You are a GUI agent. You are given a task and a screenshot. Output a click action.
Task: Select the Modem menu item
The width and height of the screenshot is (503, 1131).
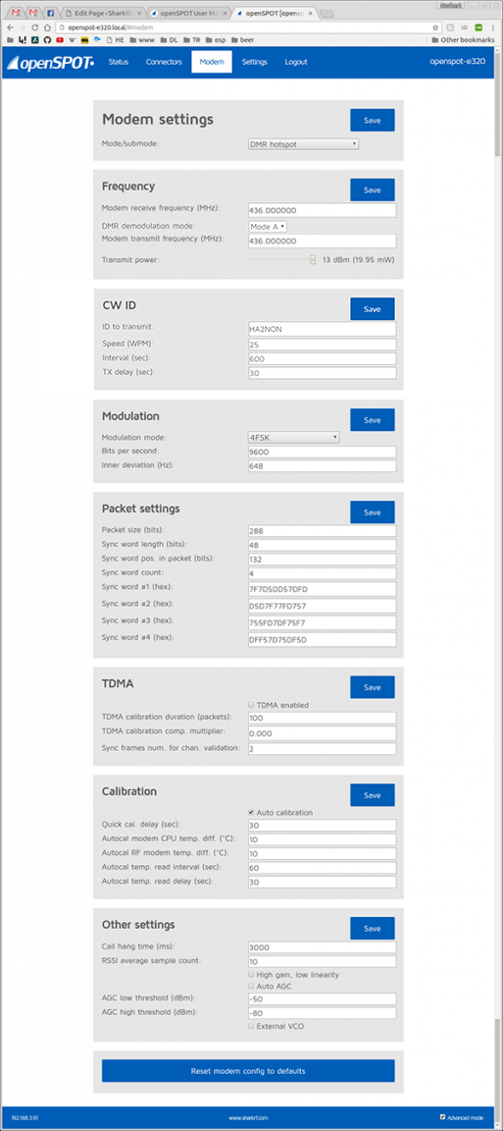[x=212, y=62]
